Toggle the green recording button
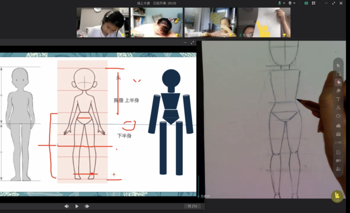 coord(306,3)
